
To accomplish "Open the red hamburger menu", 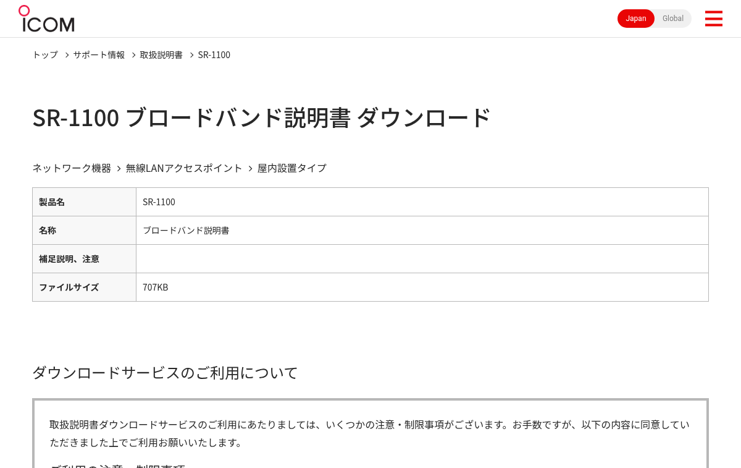I will click(x=713, y=19).
